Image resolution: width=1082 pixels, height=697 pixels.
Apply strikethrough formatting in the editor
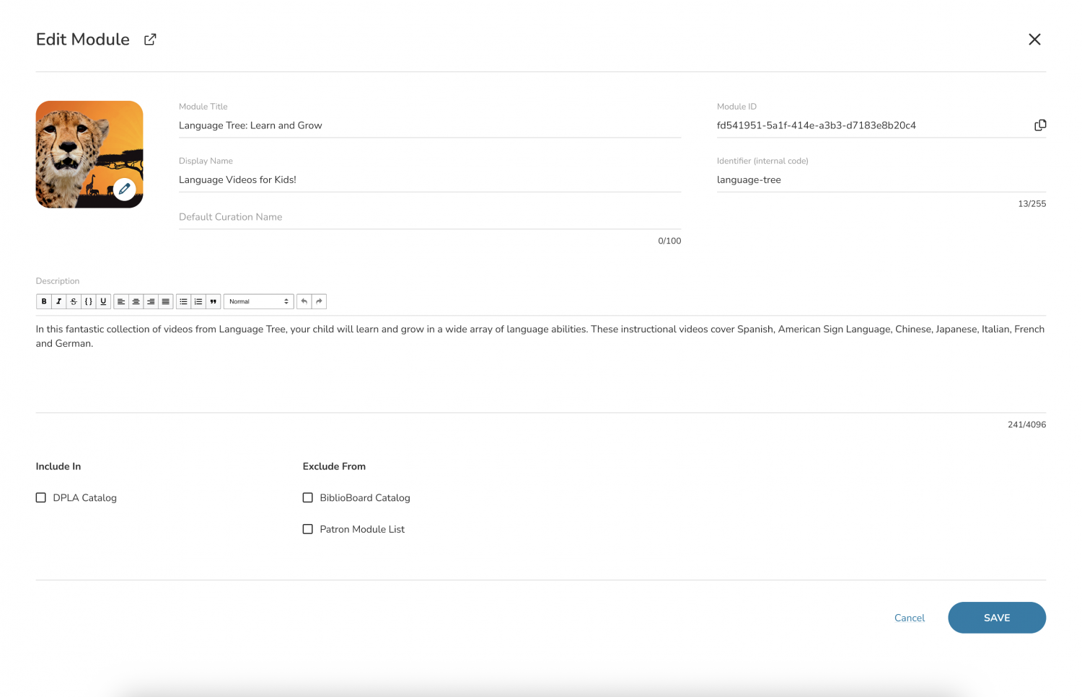coord(74,301)
